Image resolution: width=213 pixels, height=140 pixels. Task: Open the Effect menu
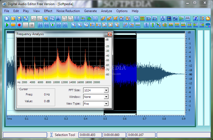click(48, 11)
